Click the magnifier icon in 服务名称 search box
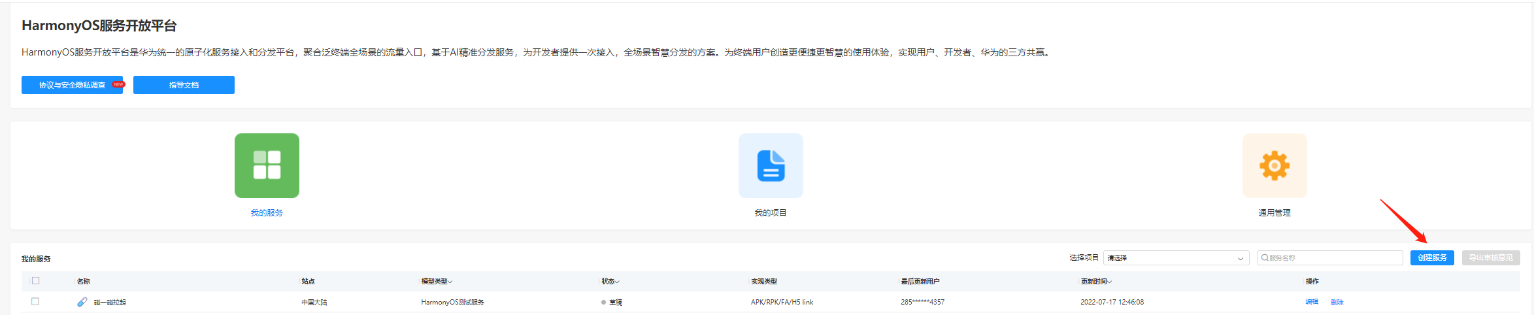Image resolution: width=1534 pixels, height=315 pixels. pyautogui.click(x=1265, y=258)
